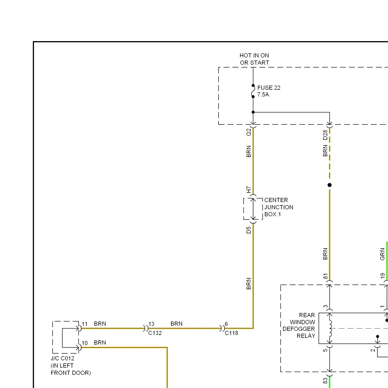
Task: Click pin 10 on J/C C012
Action: 85,343
